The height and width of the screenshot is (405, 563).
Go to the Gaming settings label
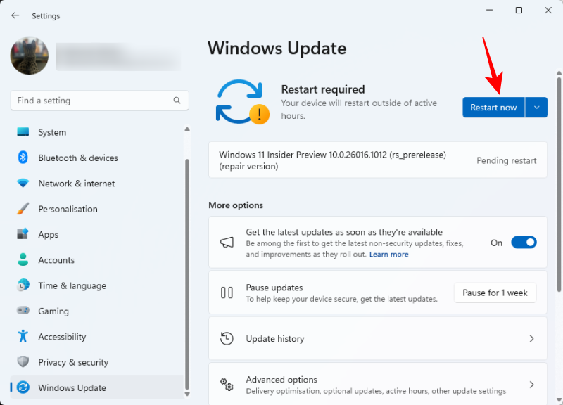(x=53, y=311)
